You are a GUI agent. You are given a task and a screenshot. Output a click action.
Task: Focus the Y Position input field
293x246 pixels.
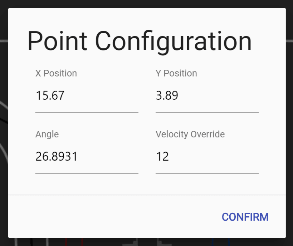click(x=207, y=95)
